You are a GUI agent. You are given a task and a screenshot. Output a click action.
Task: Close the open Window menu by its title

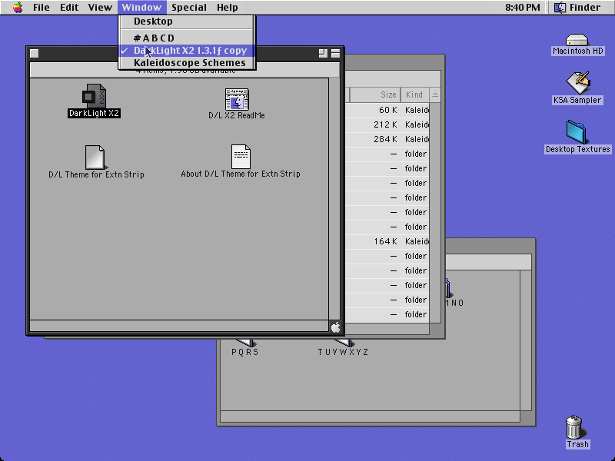[141, 8]
